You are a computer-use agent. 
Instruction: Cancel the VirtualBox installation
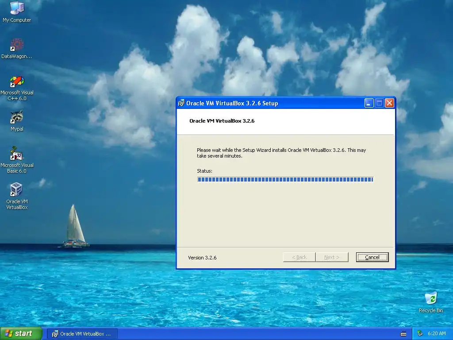(372, 257)
